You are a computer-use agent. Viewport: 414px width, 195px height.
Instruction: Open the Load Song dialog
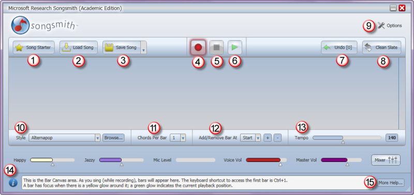(x=79, y=47)
